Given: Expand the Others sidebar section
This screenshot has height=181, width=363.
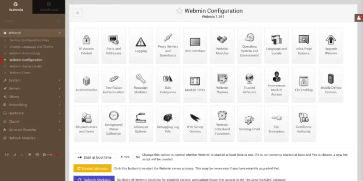Looking at the screenshot, I should coord(32,97).
